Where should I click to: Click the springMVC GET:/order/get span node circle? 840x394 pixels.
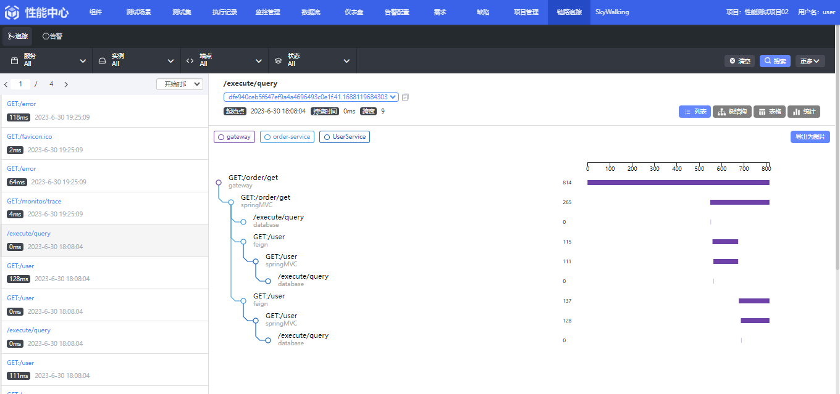(231, 202)
